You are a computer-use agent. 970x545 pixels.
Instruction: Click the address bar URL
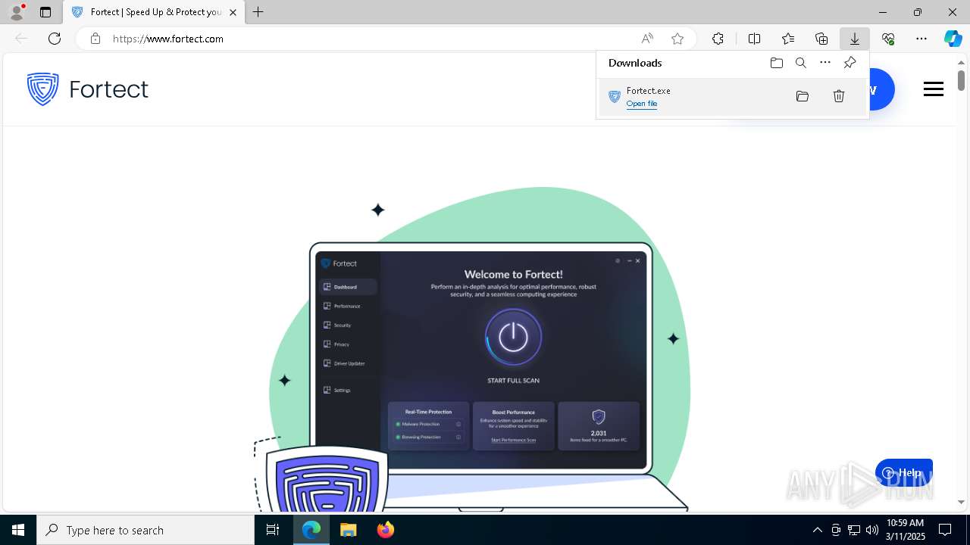(x=168, y=39)
